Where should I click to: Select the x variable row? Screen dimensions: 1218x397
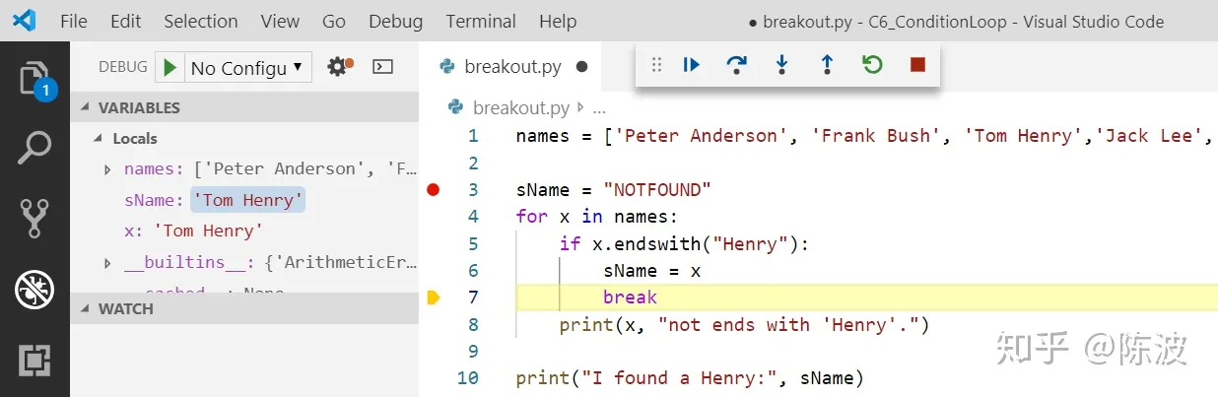coord(244,232)
